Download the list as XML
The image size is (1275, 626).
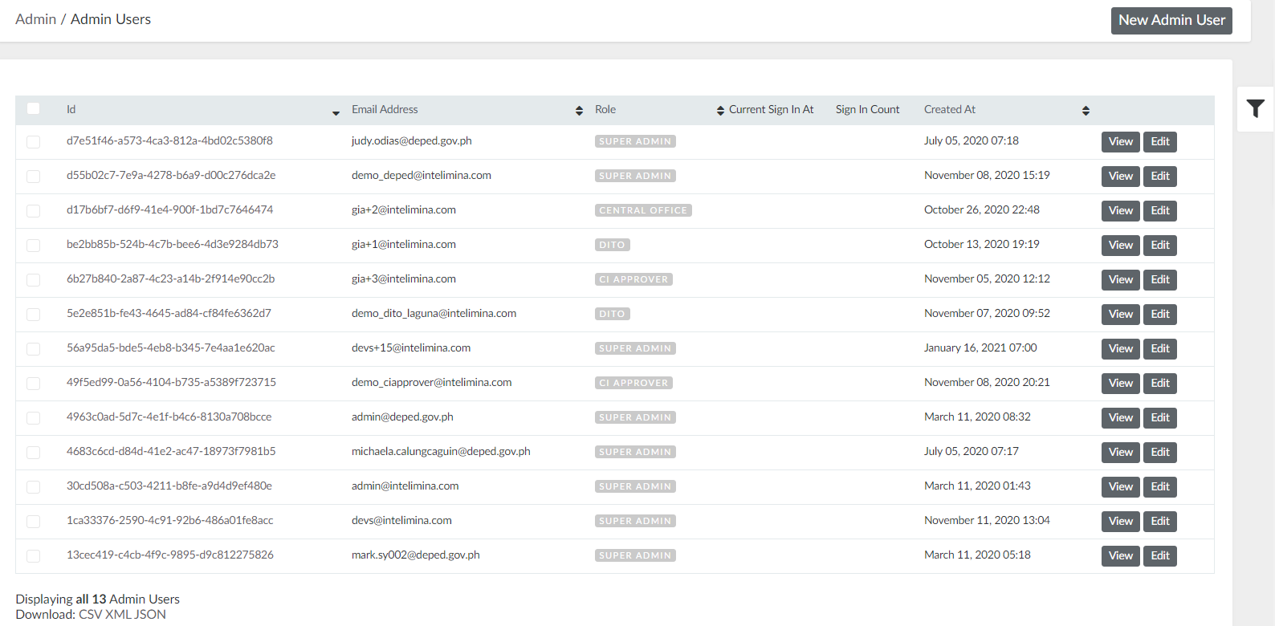point(118,614)
